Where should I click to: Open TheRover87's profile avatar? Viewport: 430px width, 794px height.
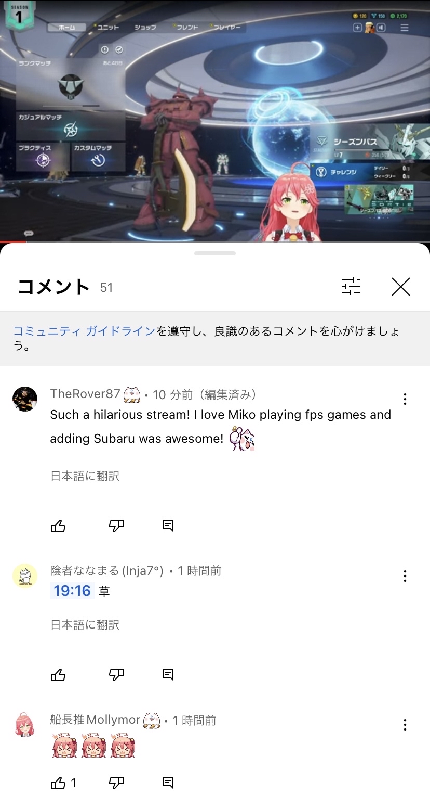(25, 399)
